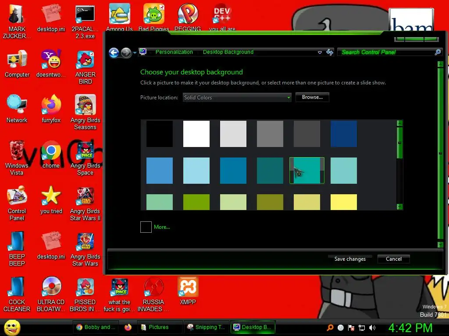Switch to Bobby and... Chrome taskbar item

pyautogui.click(x=96, y=327)
